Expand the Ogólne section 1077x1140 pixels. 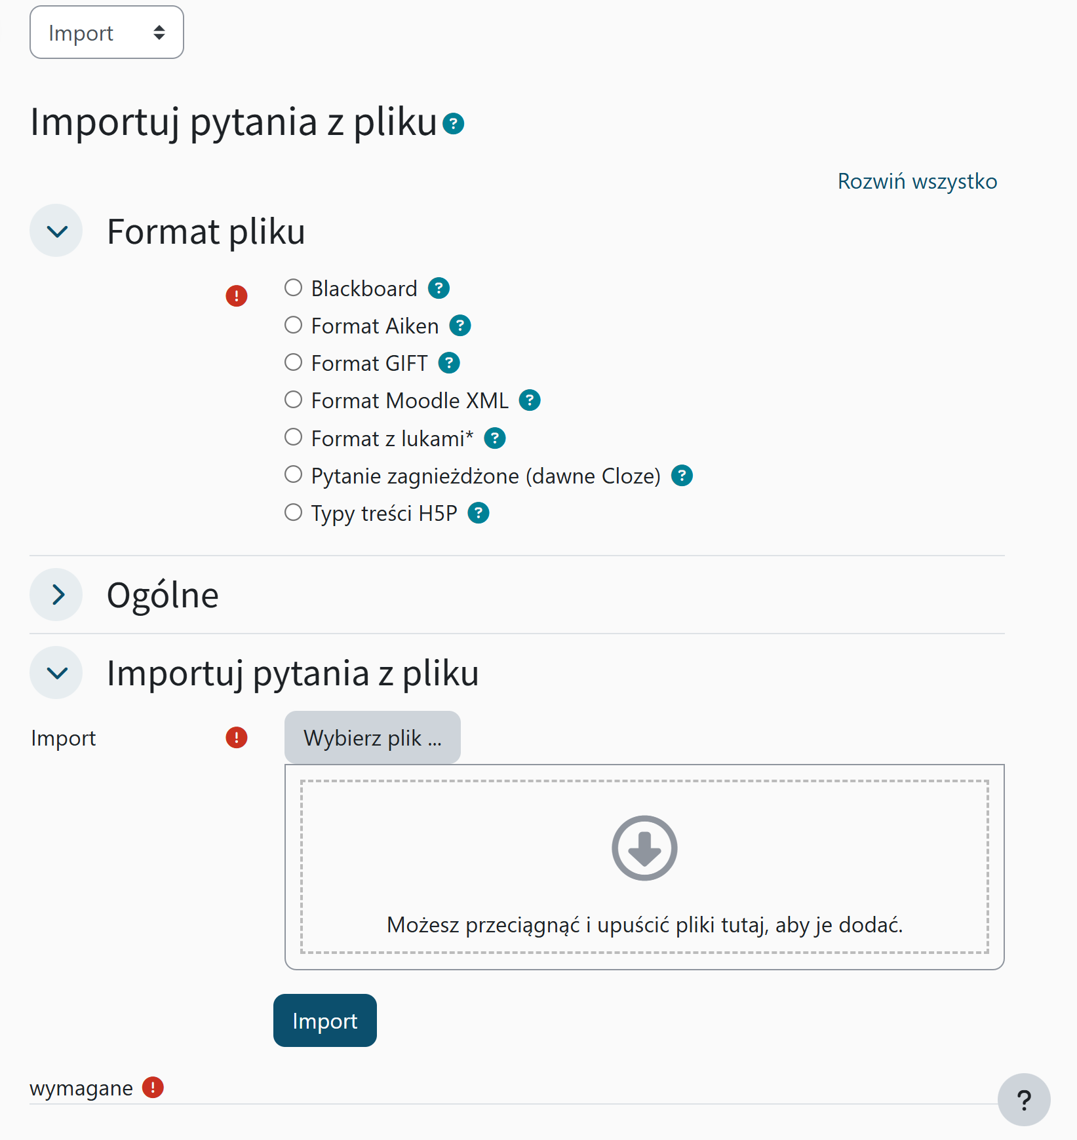tap(56, 595)
